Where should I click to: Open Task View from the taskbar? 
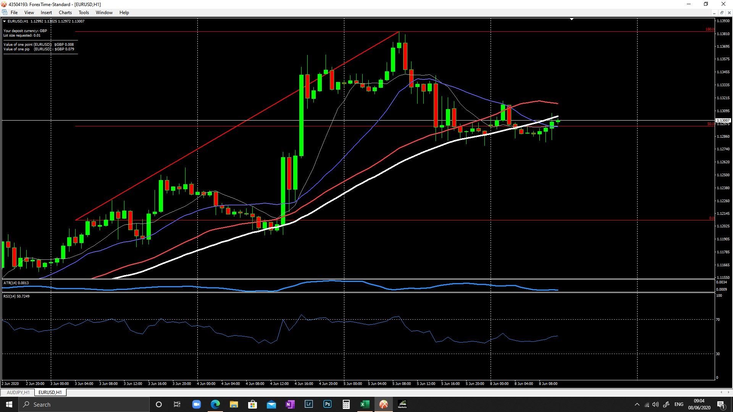(177, 404)
